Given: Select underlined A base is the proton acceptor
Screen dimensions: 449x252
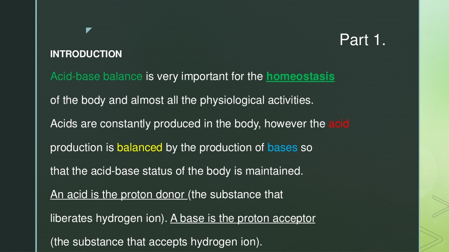Looking at the screenshot, I should click(243, 218).
